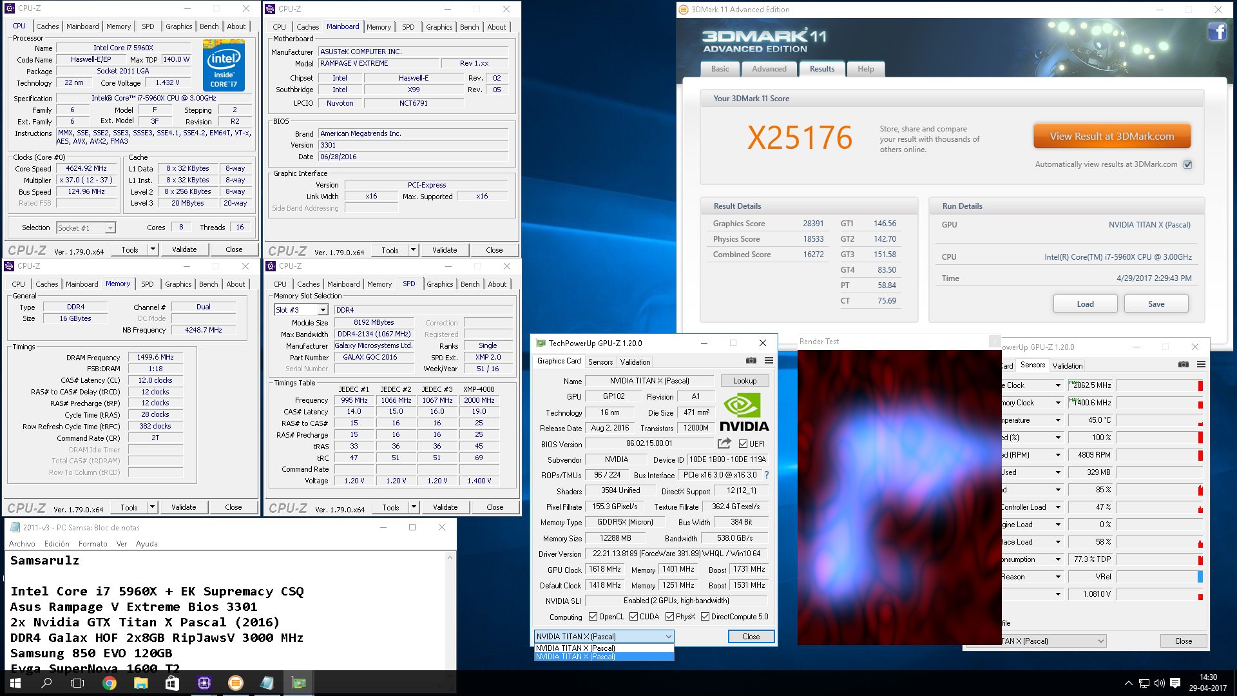Open the Sensors tab in GPU-Z Graphics Card window

click(x=600, y=362)
